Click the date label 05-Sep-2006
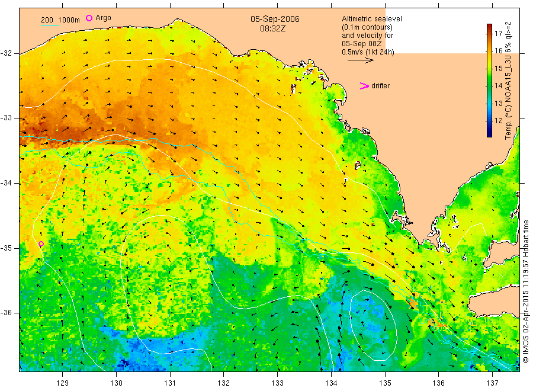Viewport: 533px width, 391px height. coord(275,19)
